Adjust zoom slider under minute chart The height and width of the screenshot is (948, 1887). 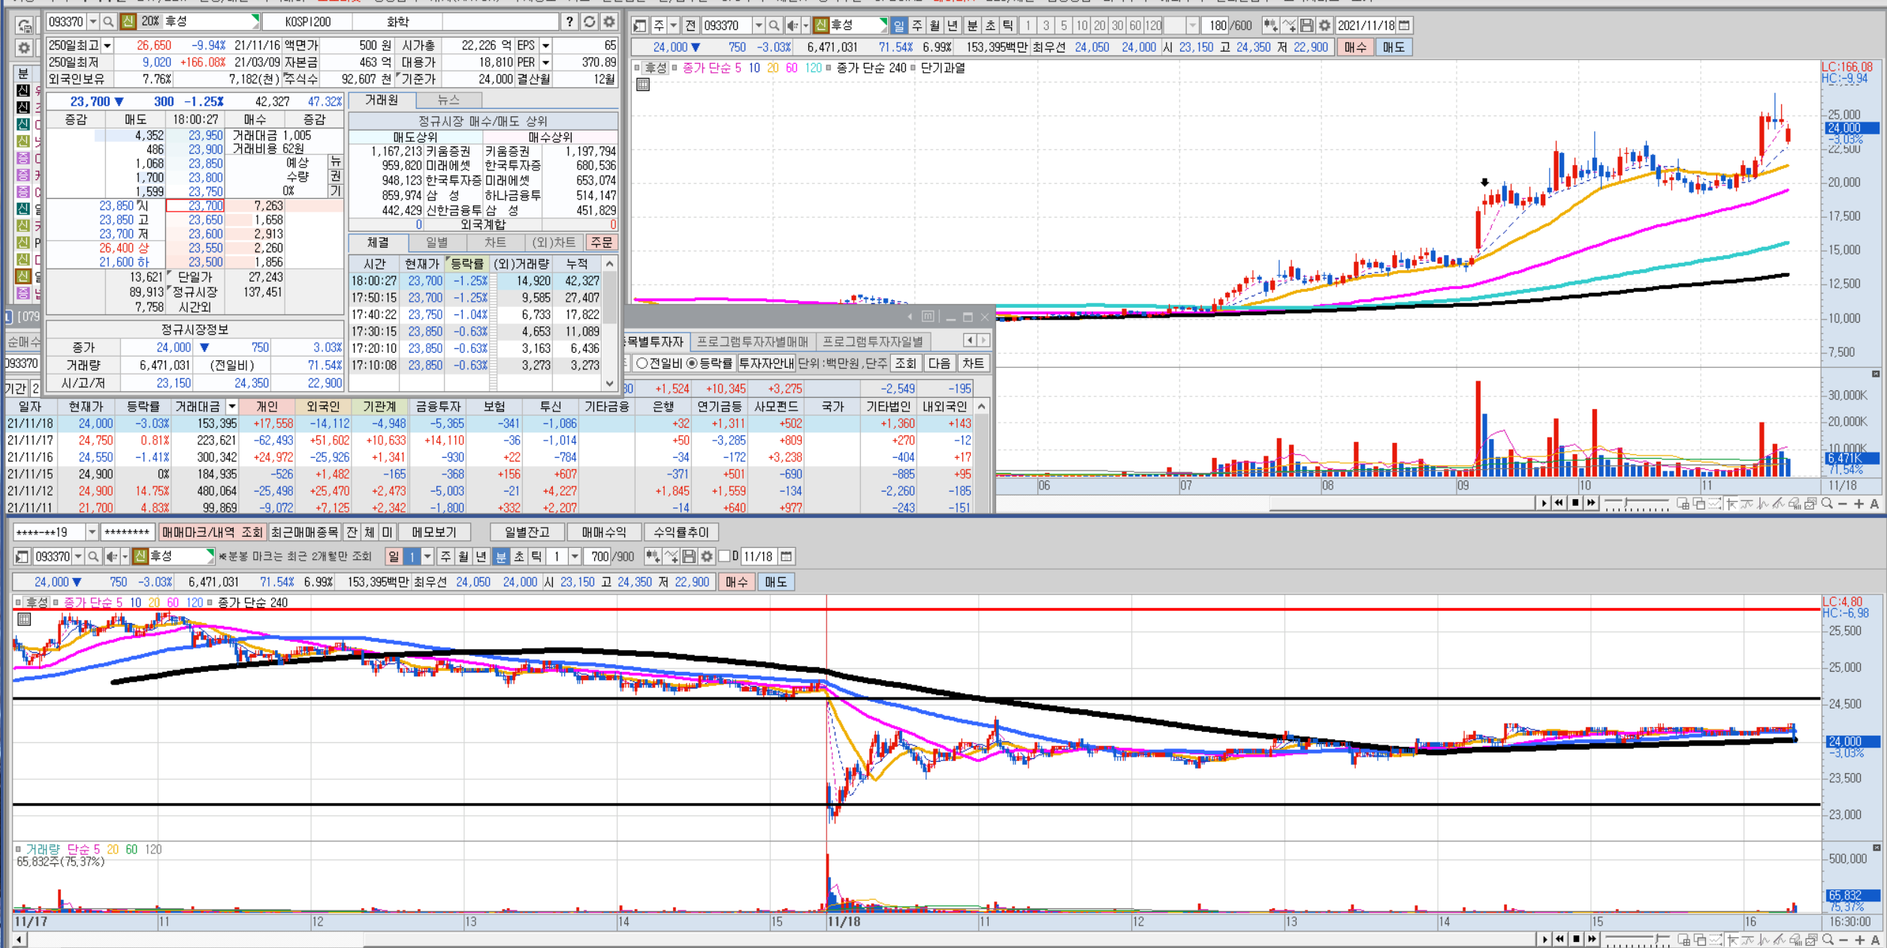coord(1637,940)
